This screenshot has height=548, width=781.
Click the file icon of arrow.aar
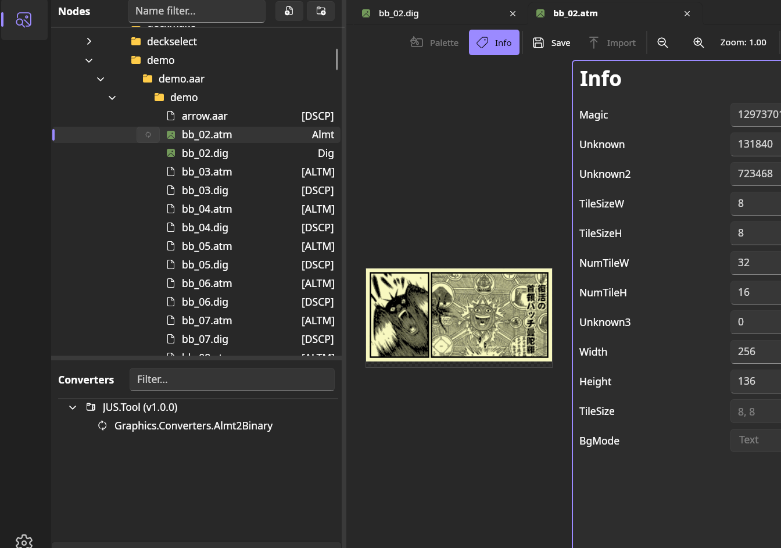pos(171,116)
